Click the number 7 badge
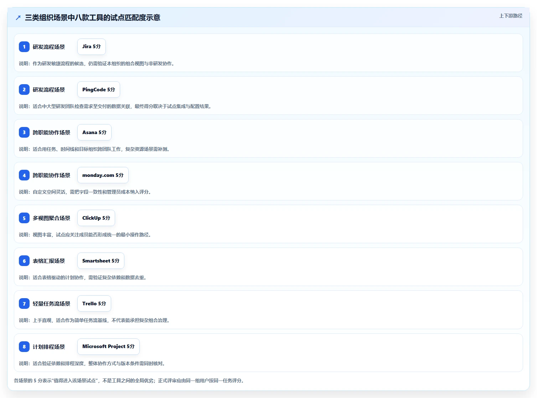The image size is (537, 398). coord(24,303)
